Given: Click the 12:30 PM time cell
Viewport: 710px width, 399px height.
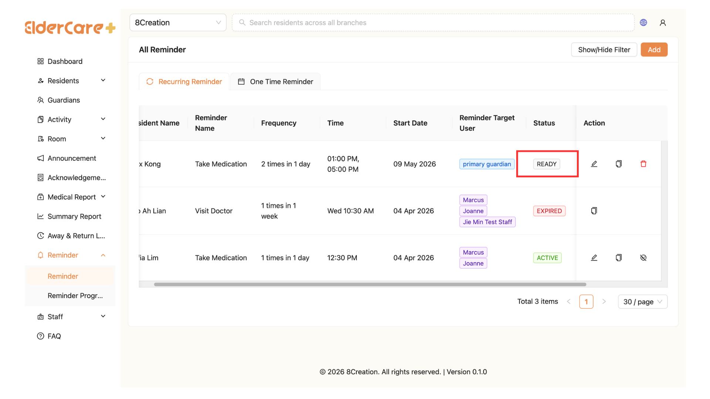Looking at the screenshot, I should pos(342,258).
